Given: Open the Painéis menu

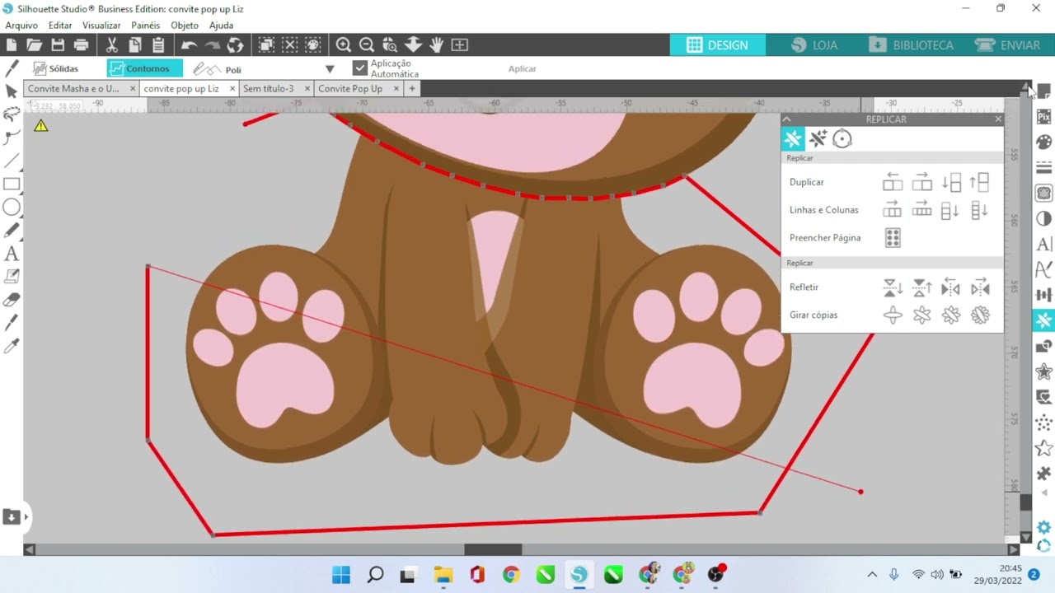Looking at the screenshot, I should (x=146, y=26).
